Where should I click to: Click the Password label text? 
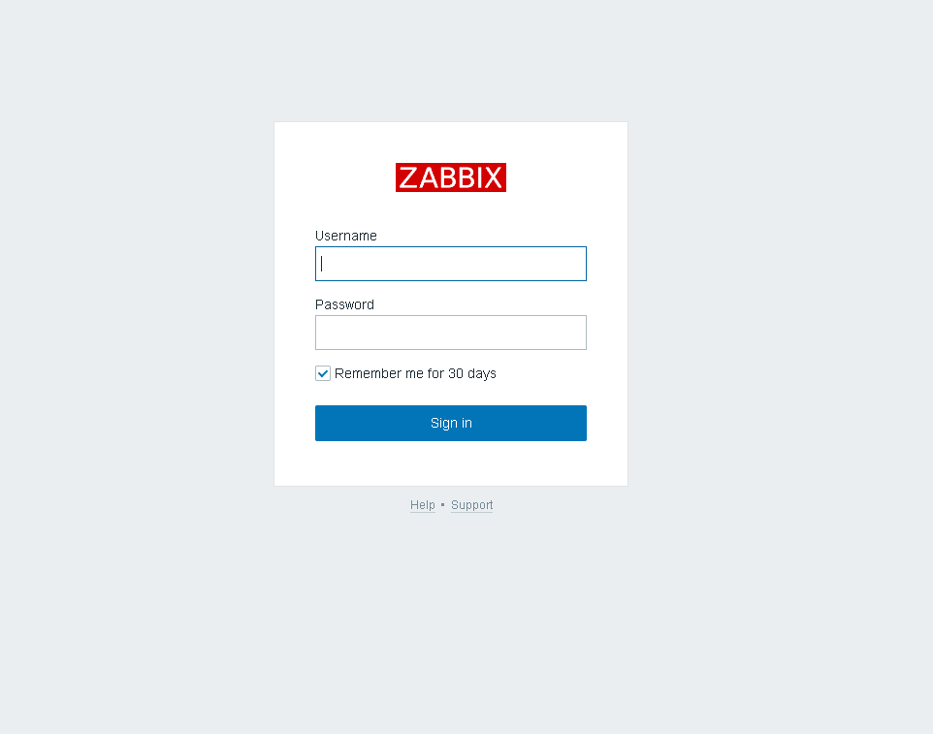tap(344, 304)
